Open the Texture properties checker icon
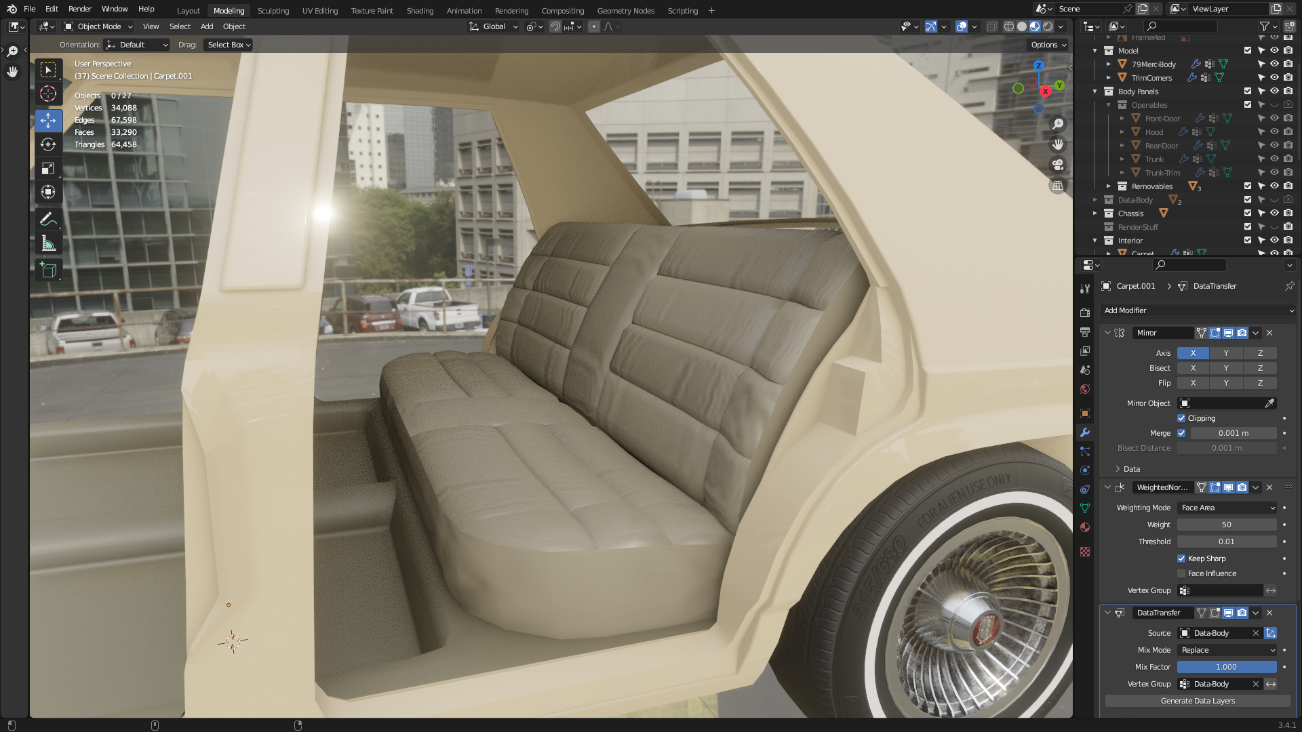The height and width of the screenshot is (732, 1302). 1085,552
